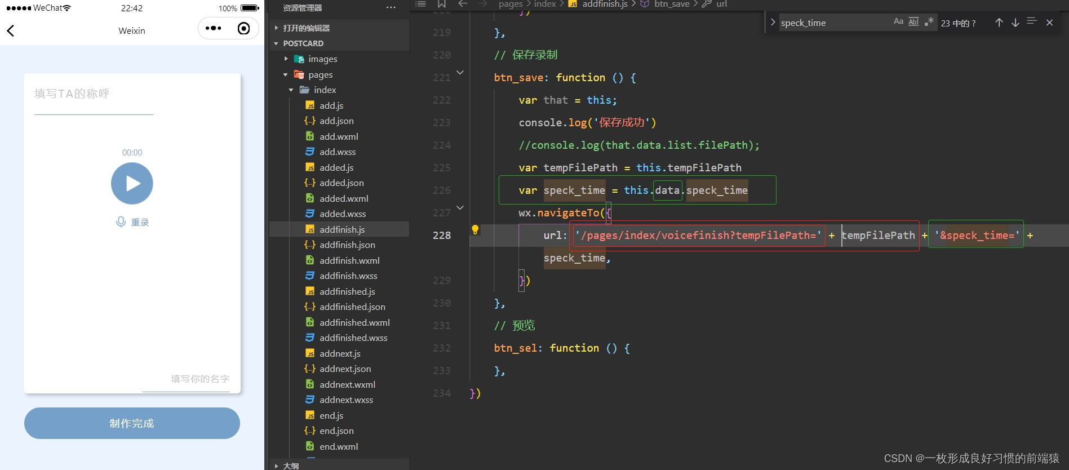This screenshot has width=1069, height=470.
Task: Toggle match case (Aa) in find
Action: [x=898, y=21]
